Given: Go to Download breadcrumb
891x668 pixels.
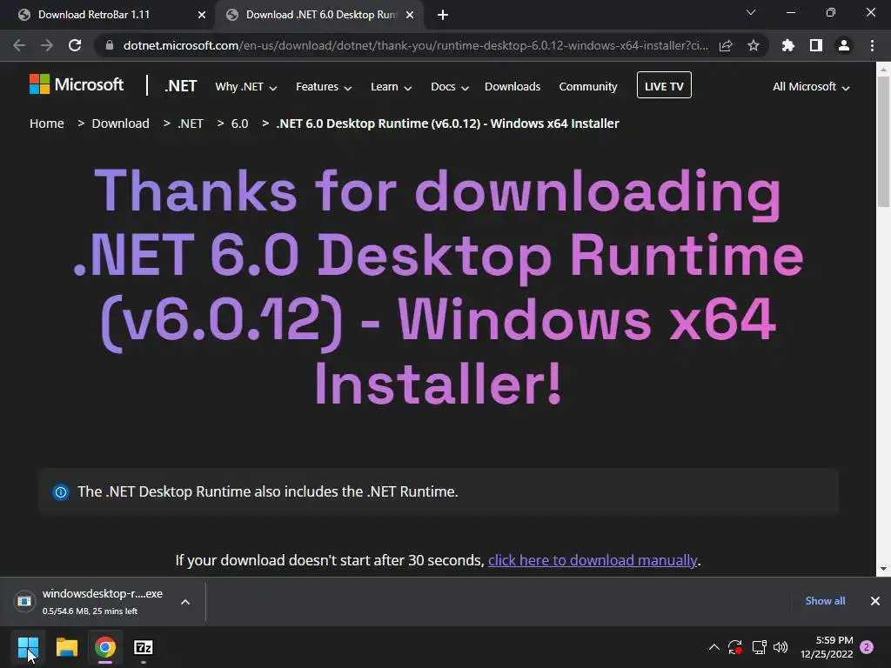Looking at the screenshot, I should pos(120,124).
